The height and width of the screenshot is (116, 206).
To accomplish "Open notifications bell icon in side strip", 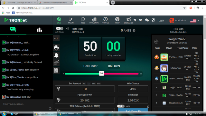I will (56, 55).
